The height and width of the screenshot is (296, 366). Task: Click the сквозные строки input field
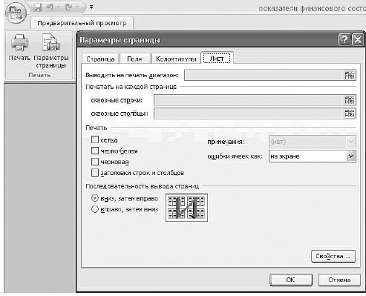click(x=249, y=100)
